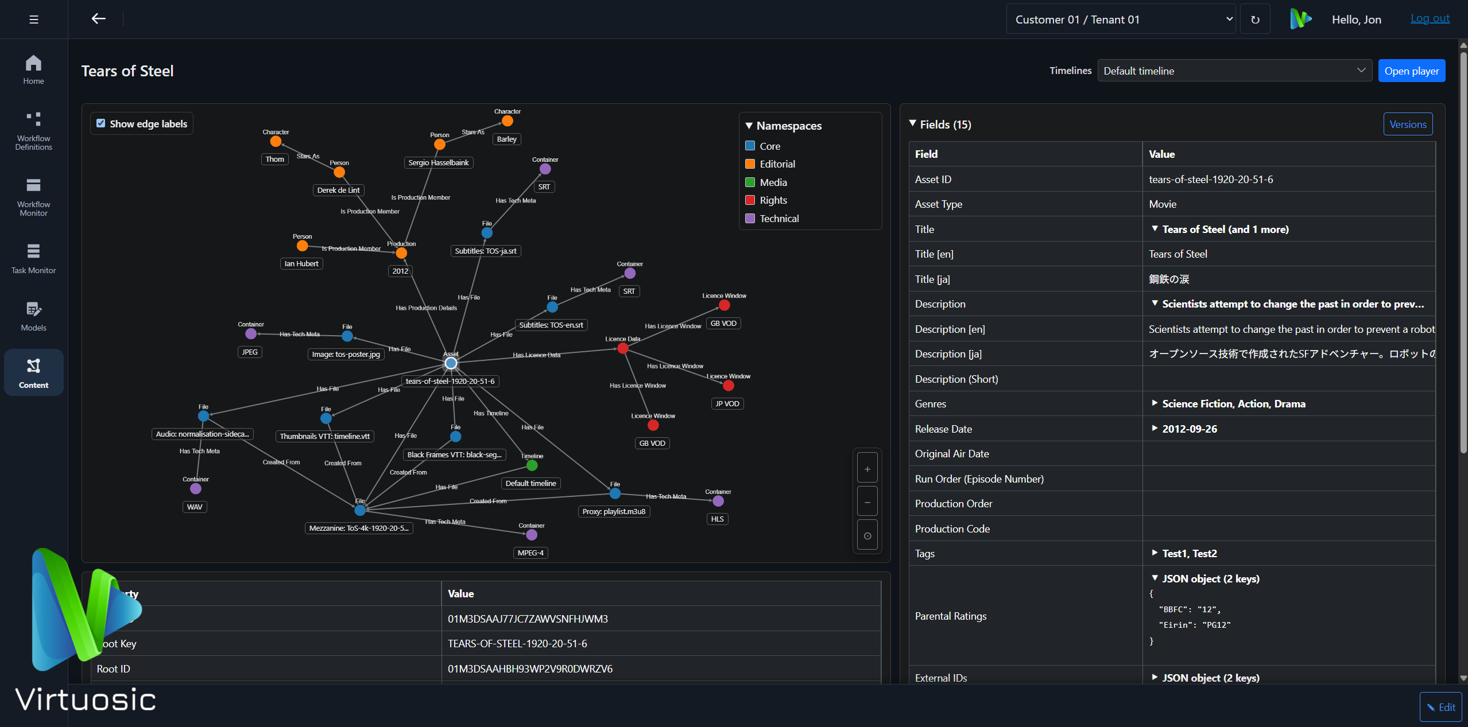Screen dimensions: 1468x727
Task: Open Task Monitor in sidebar
Action: 33,259
